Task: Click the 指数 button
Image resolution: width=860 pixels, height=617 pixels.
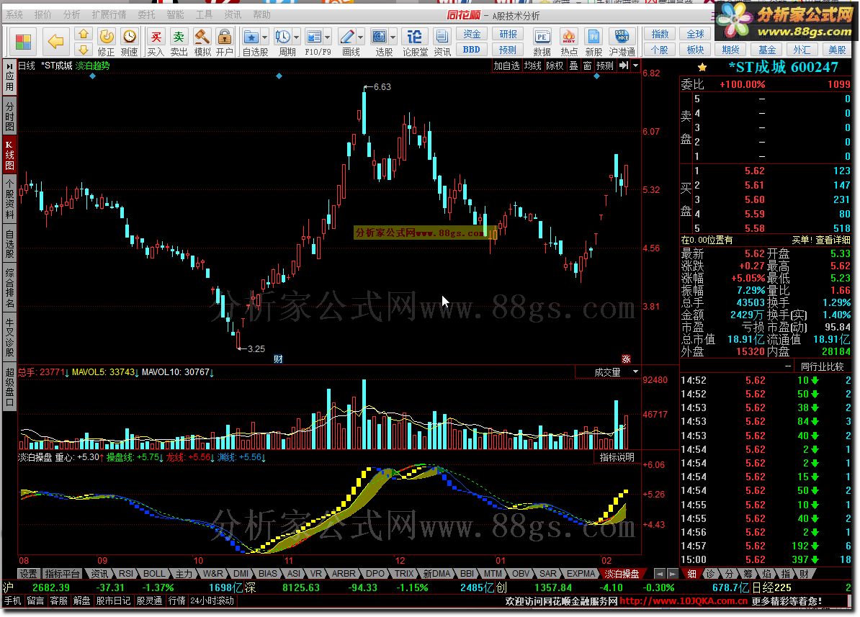Action: [x=660, y=34]
